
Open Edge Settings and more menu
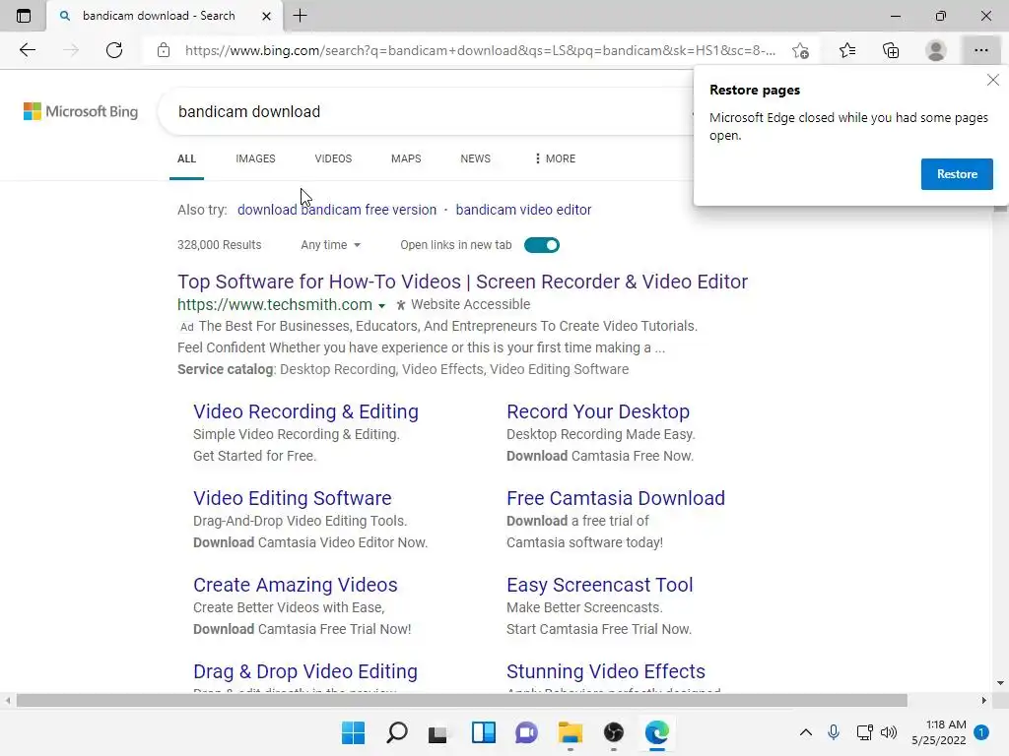[x=980, y=50]
